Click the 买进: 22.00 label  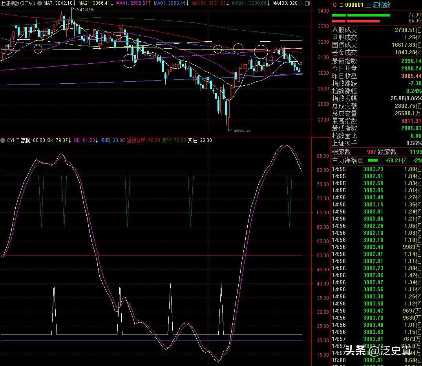[200, 140]
